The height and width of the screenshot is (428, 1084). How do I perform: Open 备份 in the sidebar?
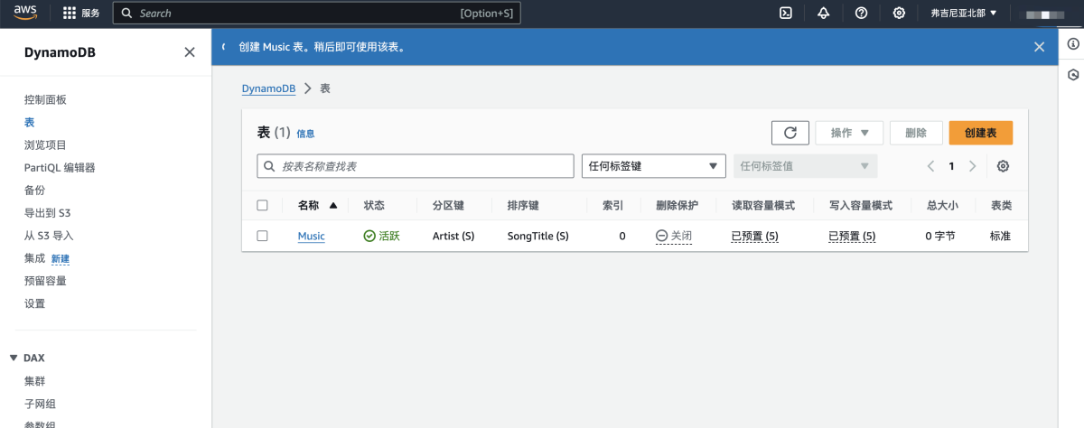point(34,191)
